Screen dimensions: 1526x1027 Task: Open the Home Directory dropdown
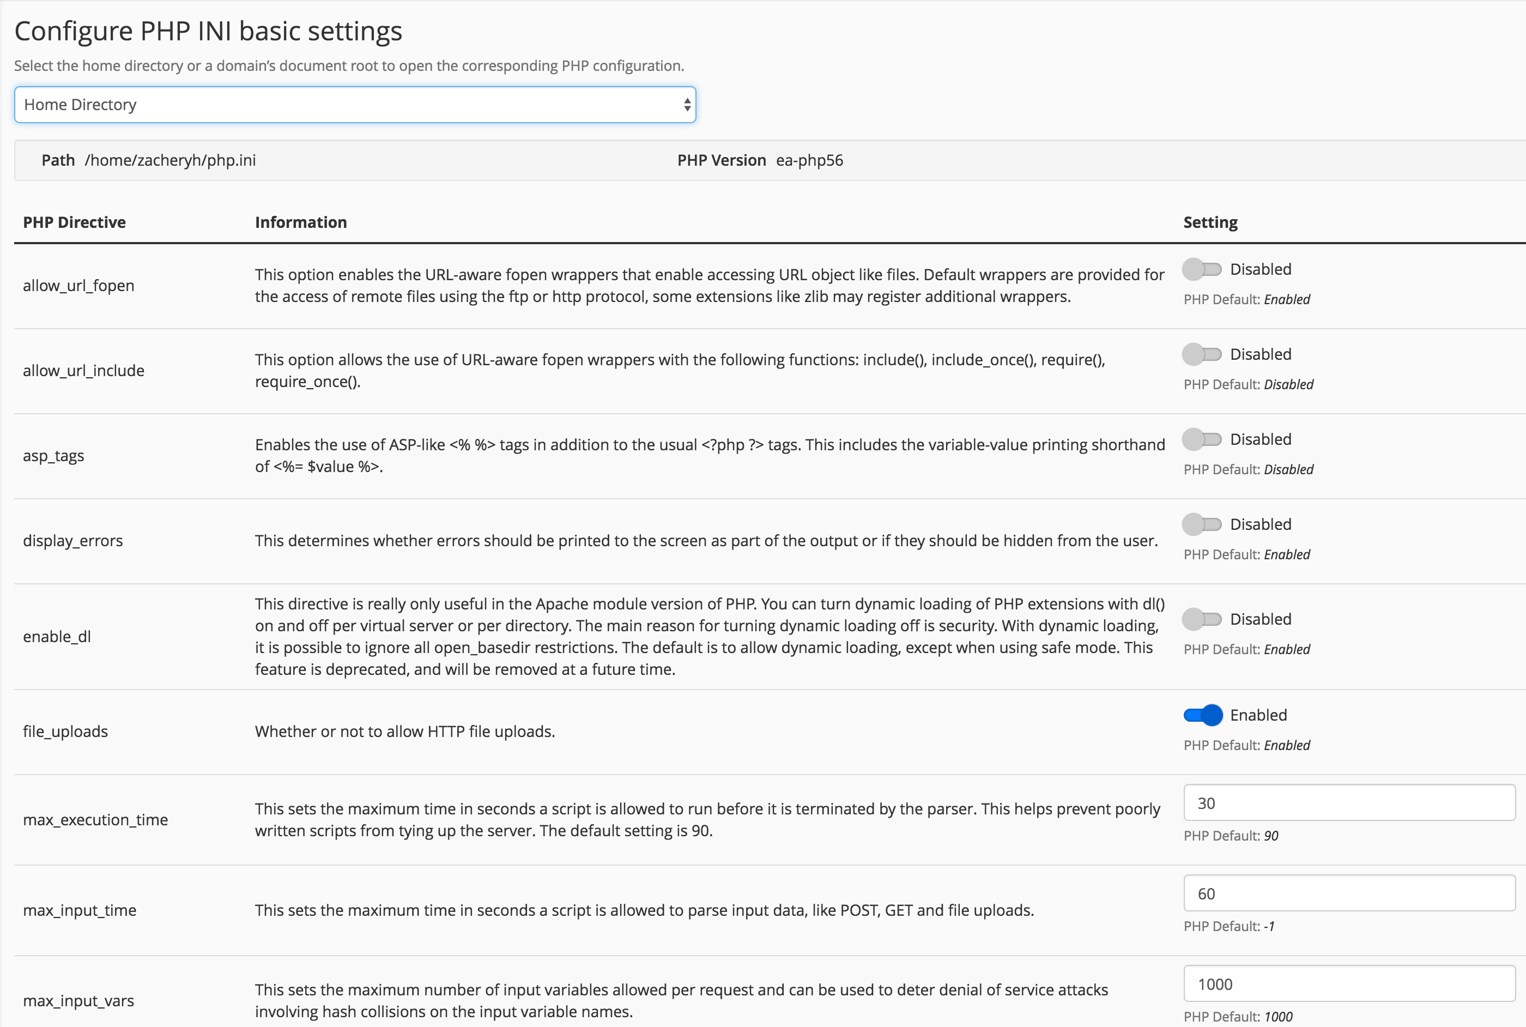click(x=354, y=104)
